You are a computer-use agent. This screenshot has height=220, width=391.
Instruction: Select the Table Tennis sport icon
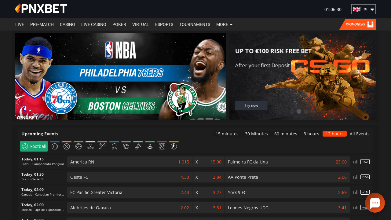(114, 146)
